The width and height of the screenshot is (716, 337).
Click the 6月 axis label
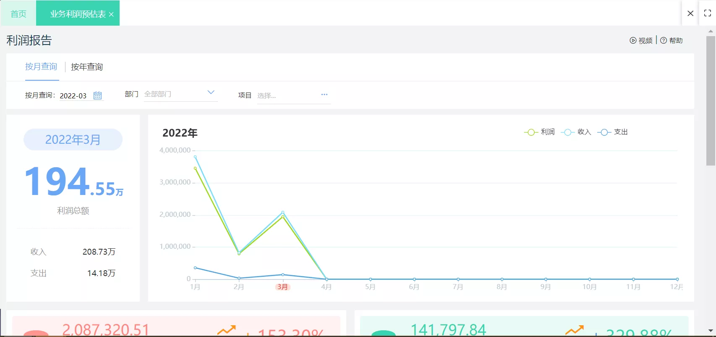coord(414,287)
